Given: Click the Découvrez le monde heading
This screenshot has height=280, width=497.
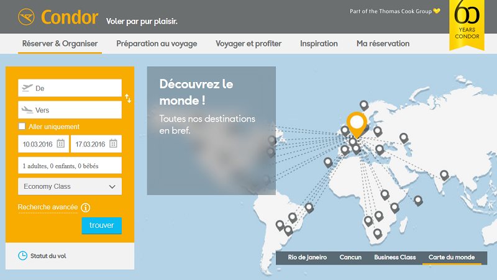Looking at the screenshot, I should (196, 92).
